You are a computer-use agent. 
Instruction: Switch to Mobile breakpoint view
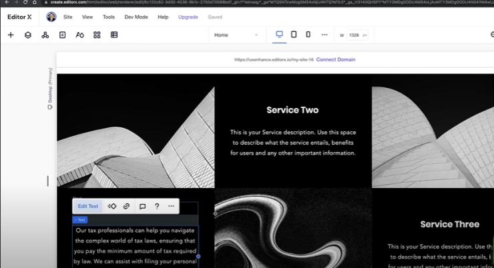[308, 34]
